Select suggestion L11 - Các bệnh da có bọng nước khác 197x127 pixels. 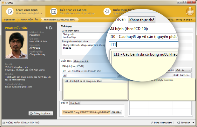(95, 81)
